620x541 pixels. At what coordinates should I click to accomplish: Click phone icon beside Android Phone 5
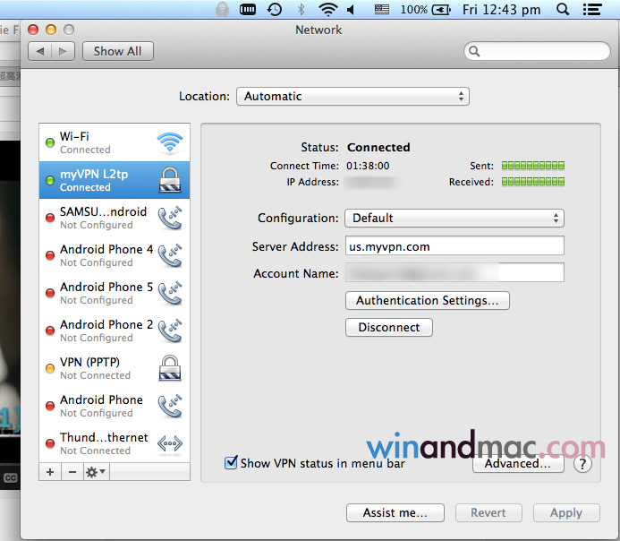170,293
